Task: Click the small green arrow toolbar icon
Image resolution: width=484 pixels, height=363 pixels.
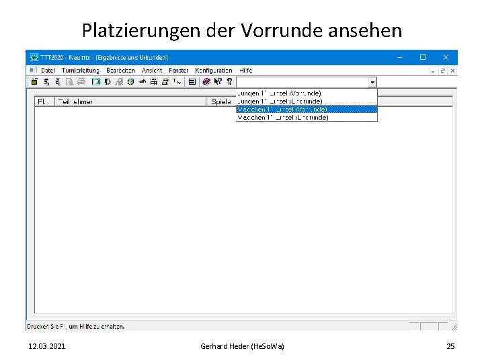Action: point(143,82)
